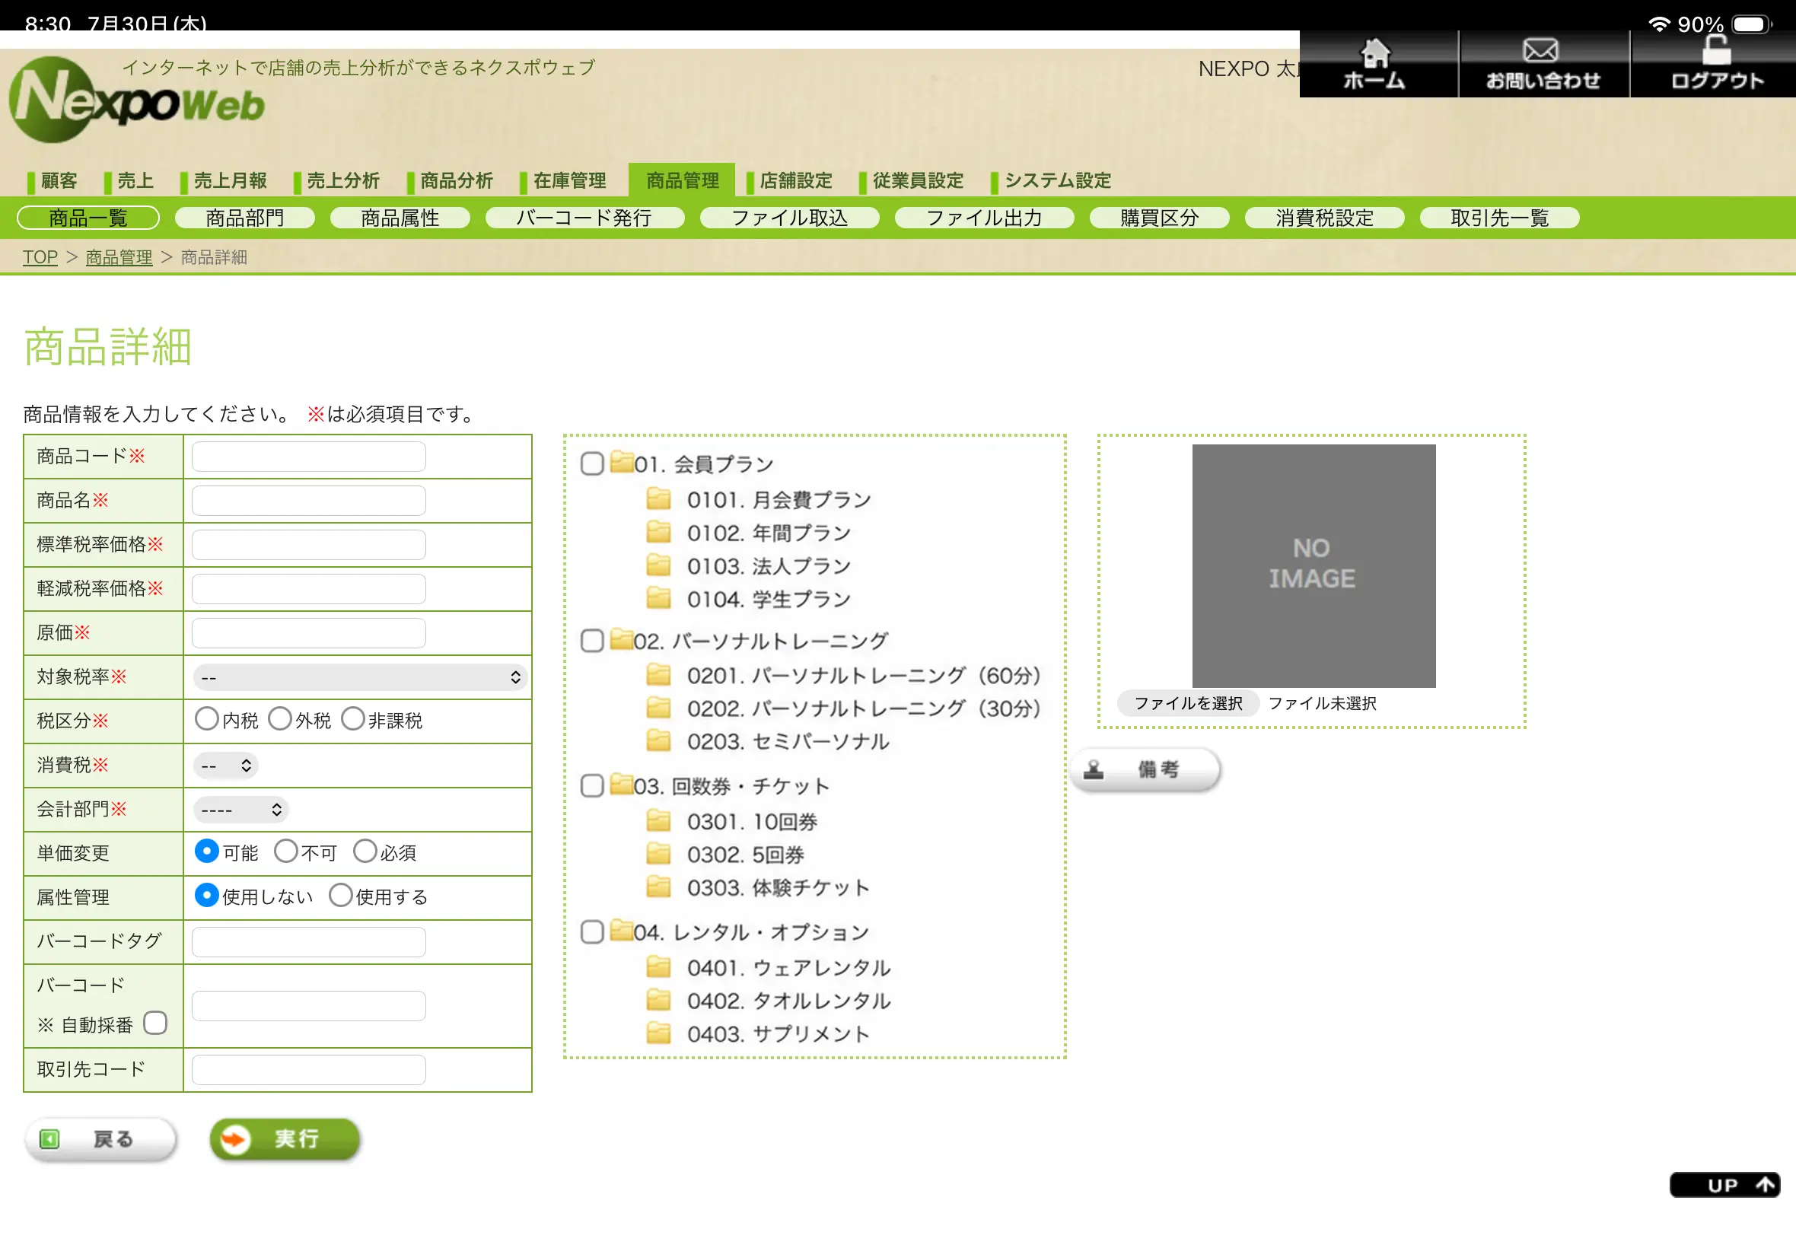Open the 店舗設定 main tab
The height and width of the screenshot is (1248, 1796).
(790, 180)
